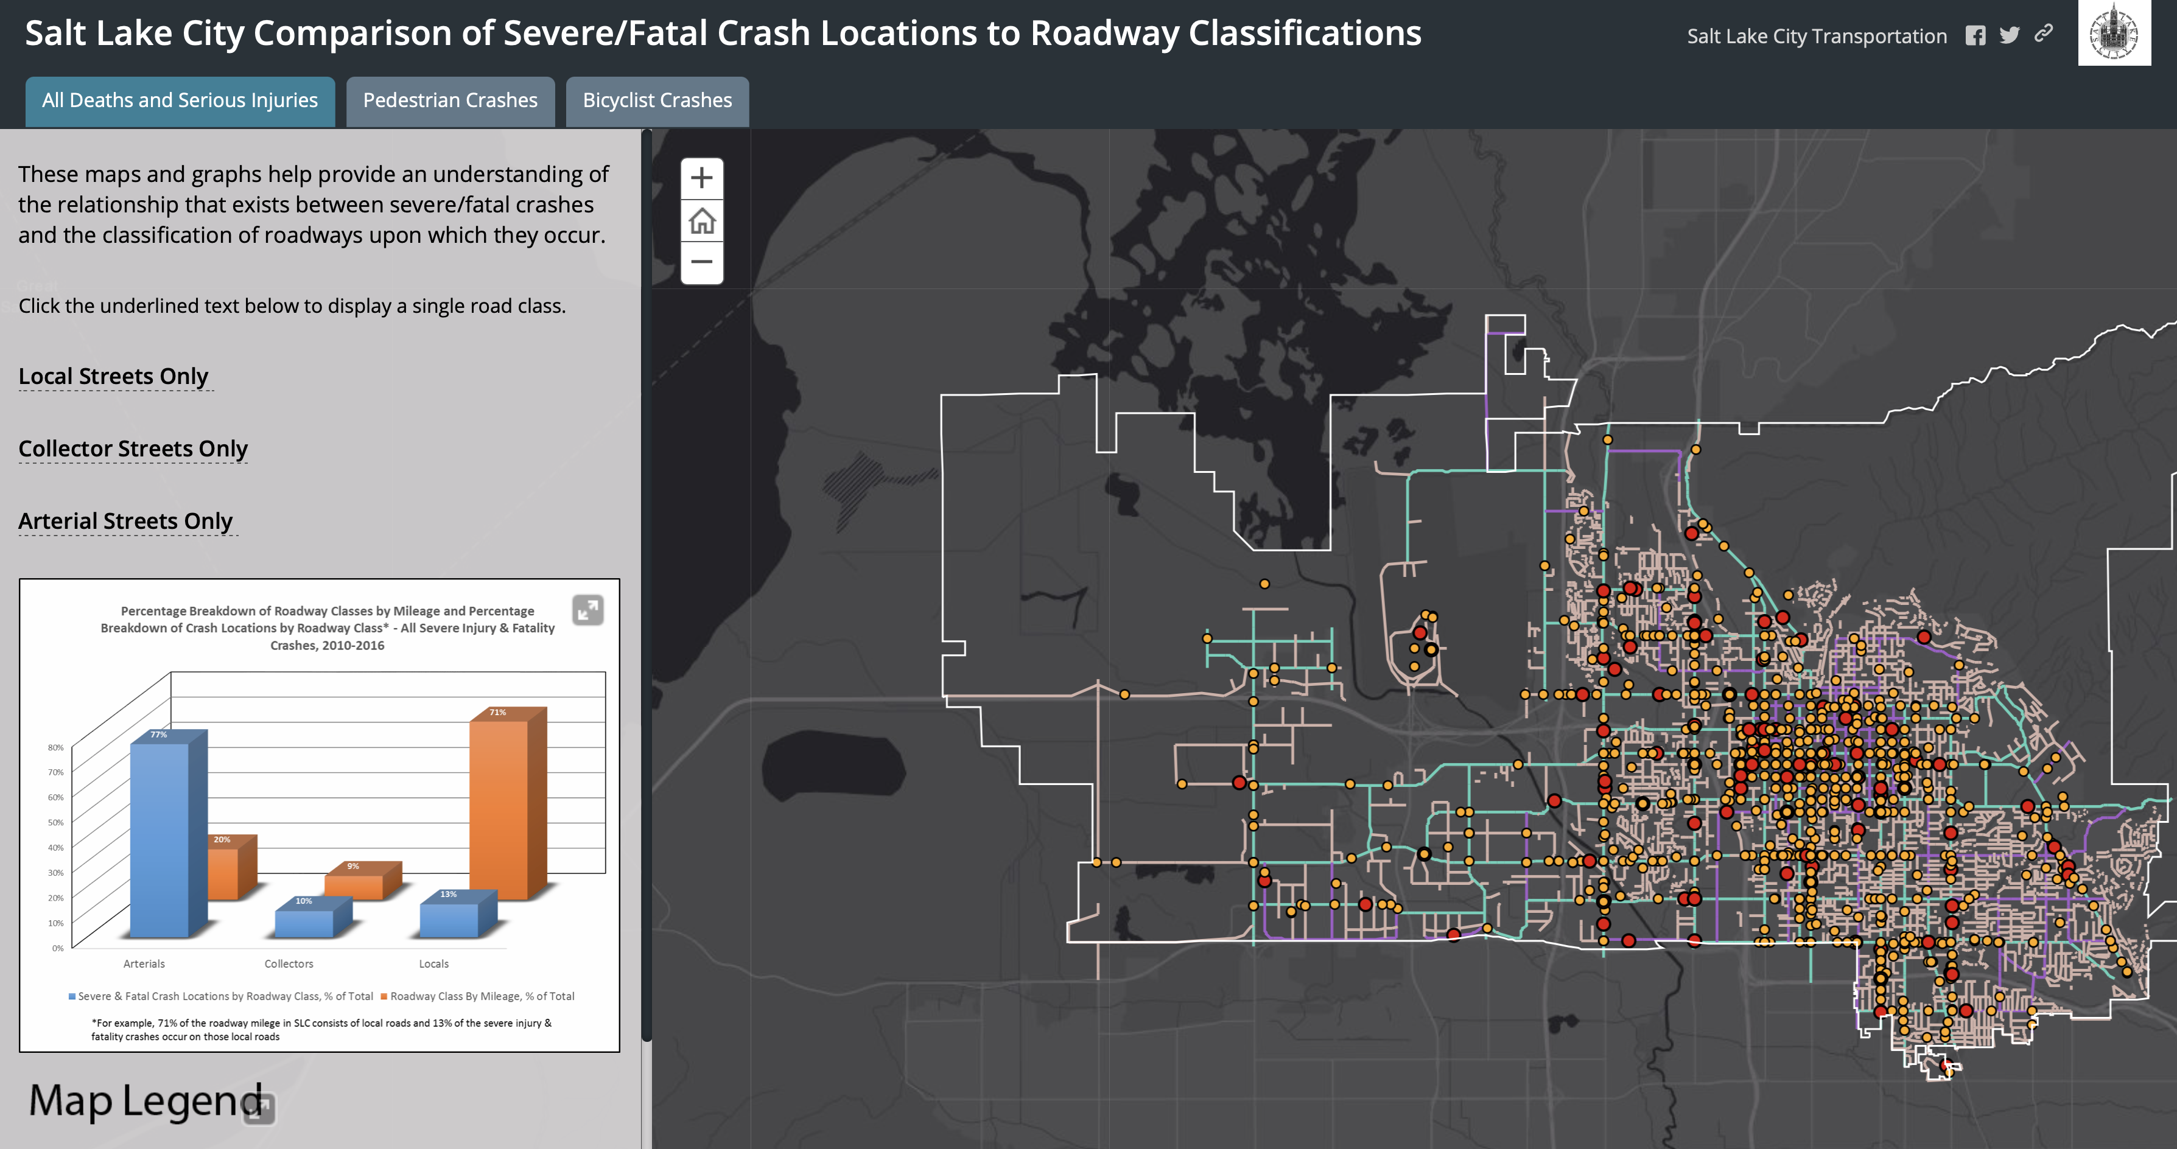Viewport: 2177px width, 1149px height.
Task: Click the orange legend color swatch below the chart
Action: pyautogui.click(x=384, y=996)
